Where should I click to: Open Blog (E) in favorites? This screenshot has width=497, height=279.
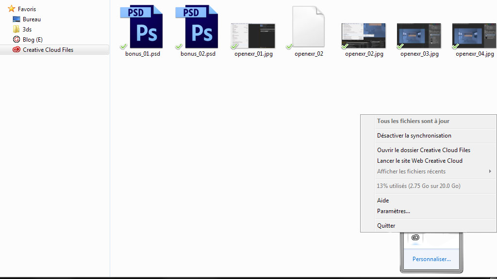pyautogui.click(x=33, y=40)
